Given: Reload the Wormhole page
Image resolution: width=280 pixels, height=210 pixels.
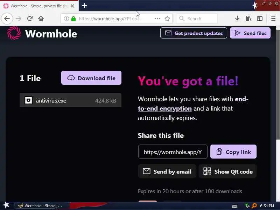Looking at the screenshot, I should pos(30,19).
